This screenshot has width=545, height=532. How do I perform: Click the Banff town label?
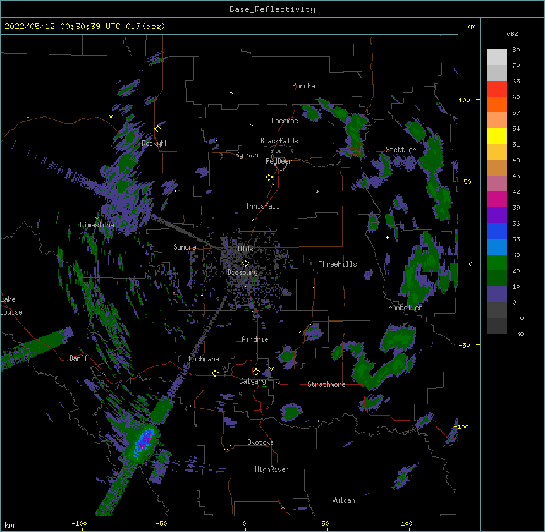point(78,358)
